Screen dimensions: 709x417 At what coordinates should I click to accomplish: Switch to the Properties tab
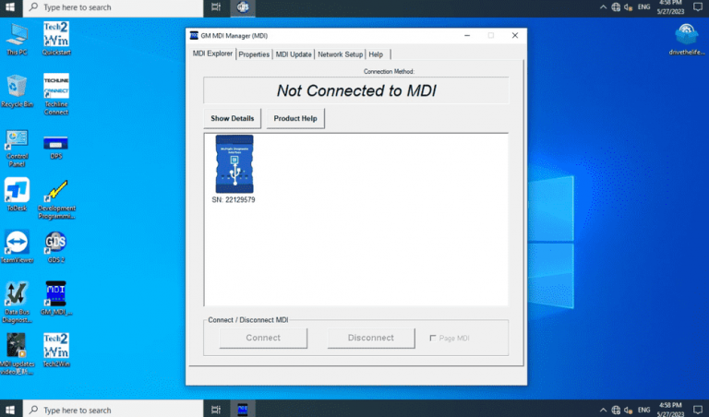[x=254, y=54]
